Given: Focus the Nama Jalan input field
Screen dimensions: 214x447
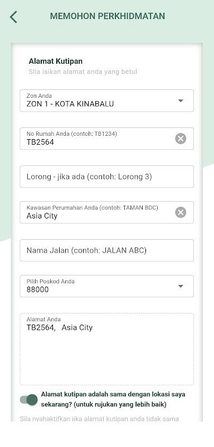Looking at the screenshot, I should pos(107,250).
